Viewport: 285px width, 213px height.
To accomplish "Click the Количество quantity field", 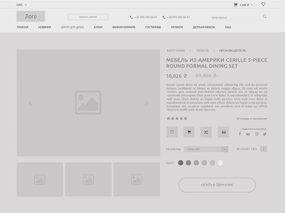I will (264, 149).
